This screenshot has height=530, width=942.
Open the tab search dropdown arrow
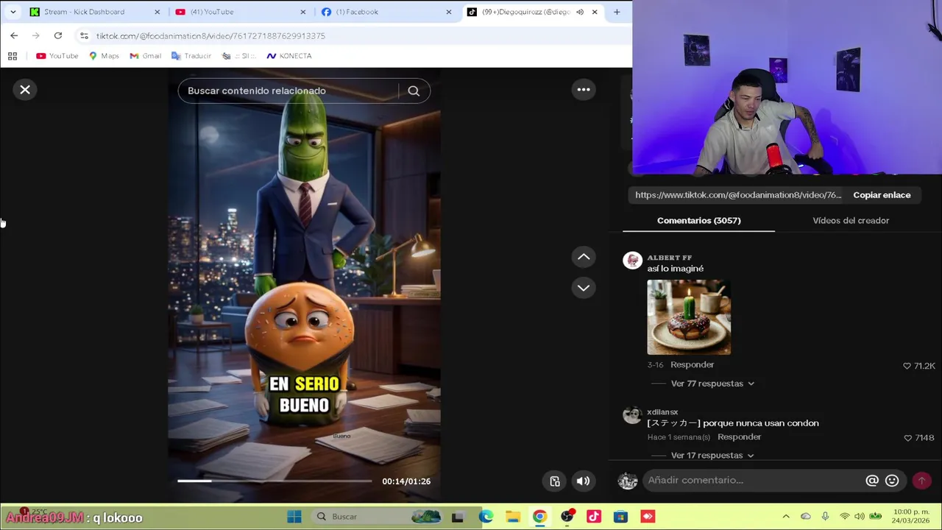(x=13, y=12)
